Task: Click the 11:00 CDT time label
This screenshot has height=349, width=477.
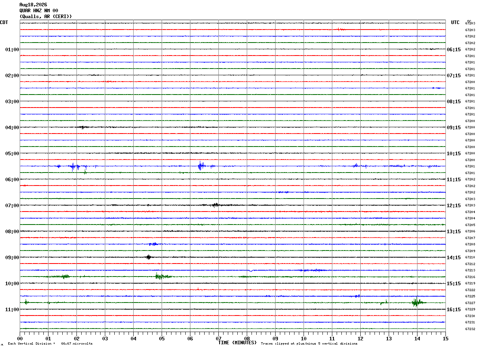Action: [12, 309]
